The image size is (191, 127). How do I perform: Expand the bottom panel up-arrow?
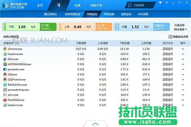click(x=95, y=124)
